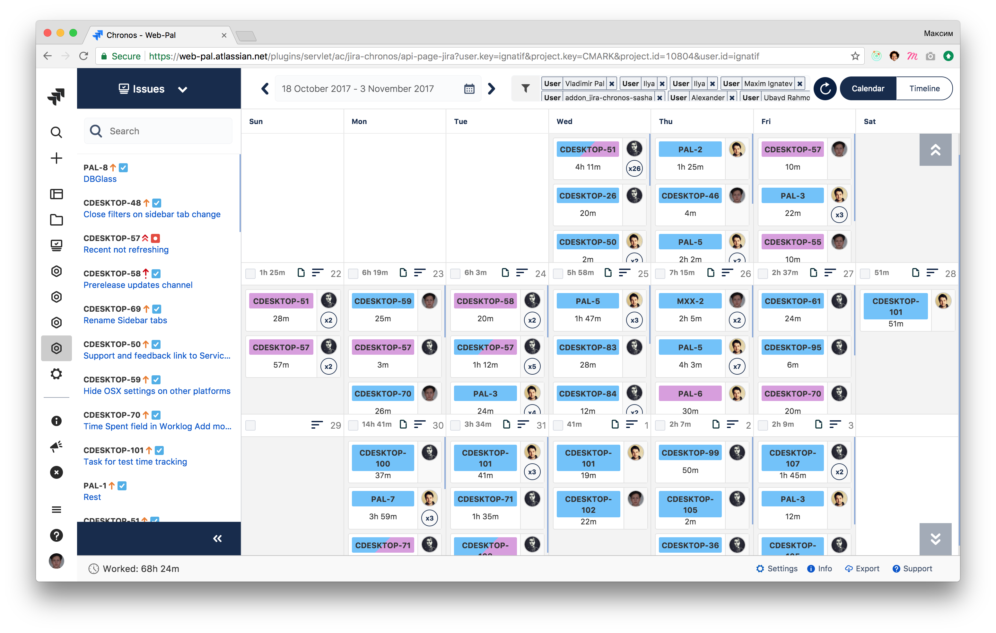Image resolution: width=996 pixels, height=633 pixels.
Task: Click the filter funnel icon
Action: (x=525, y=88)
